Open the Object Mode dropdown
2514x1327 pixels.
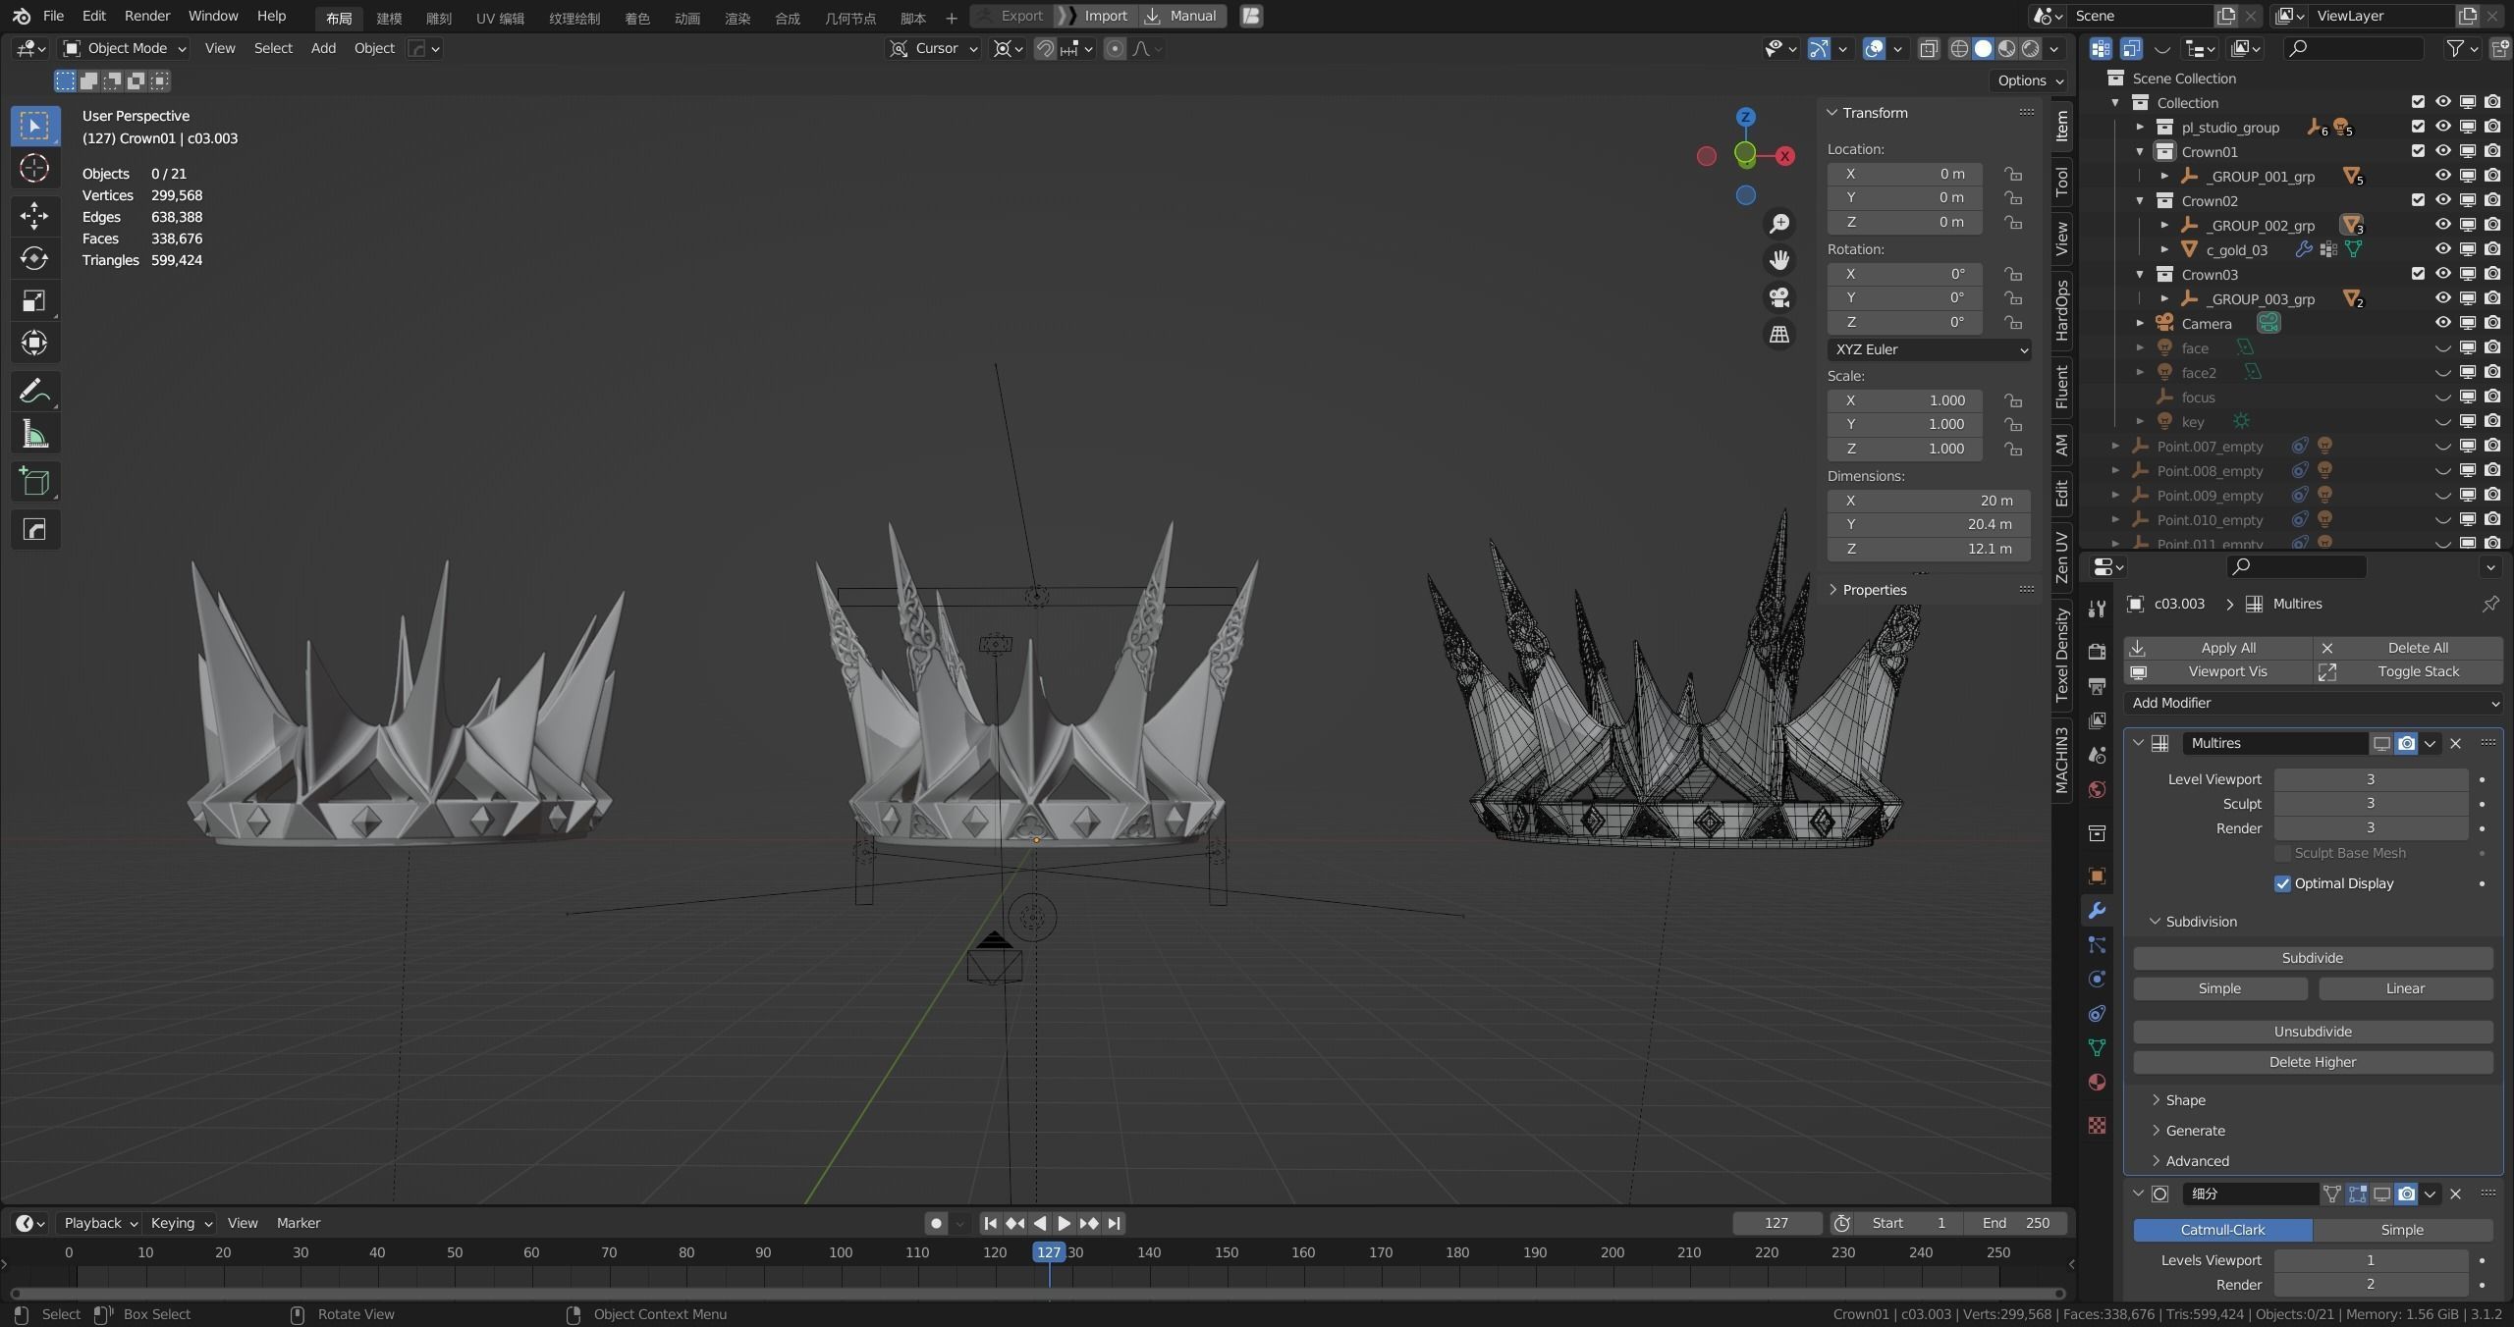[x=124, y=48]
